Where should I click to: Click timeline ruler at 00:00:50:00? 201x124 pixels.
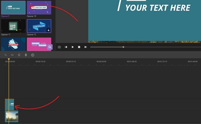click(x=101, y=61)
